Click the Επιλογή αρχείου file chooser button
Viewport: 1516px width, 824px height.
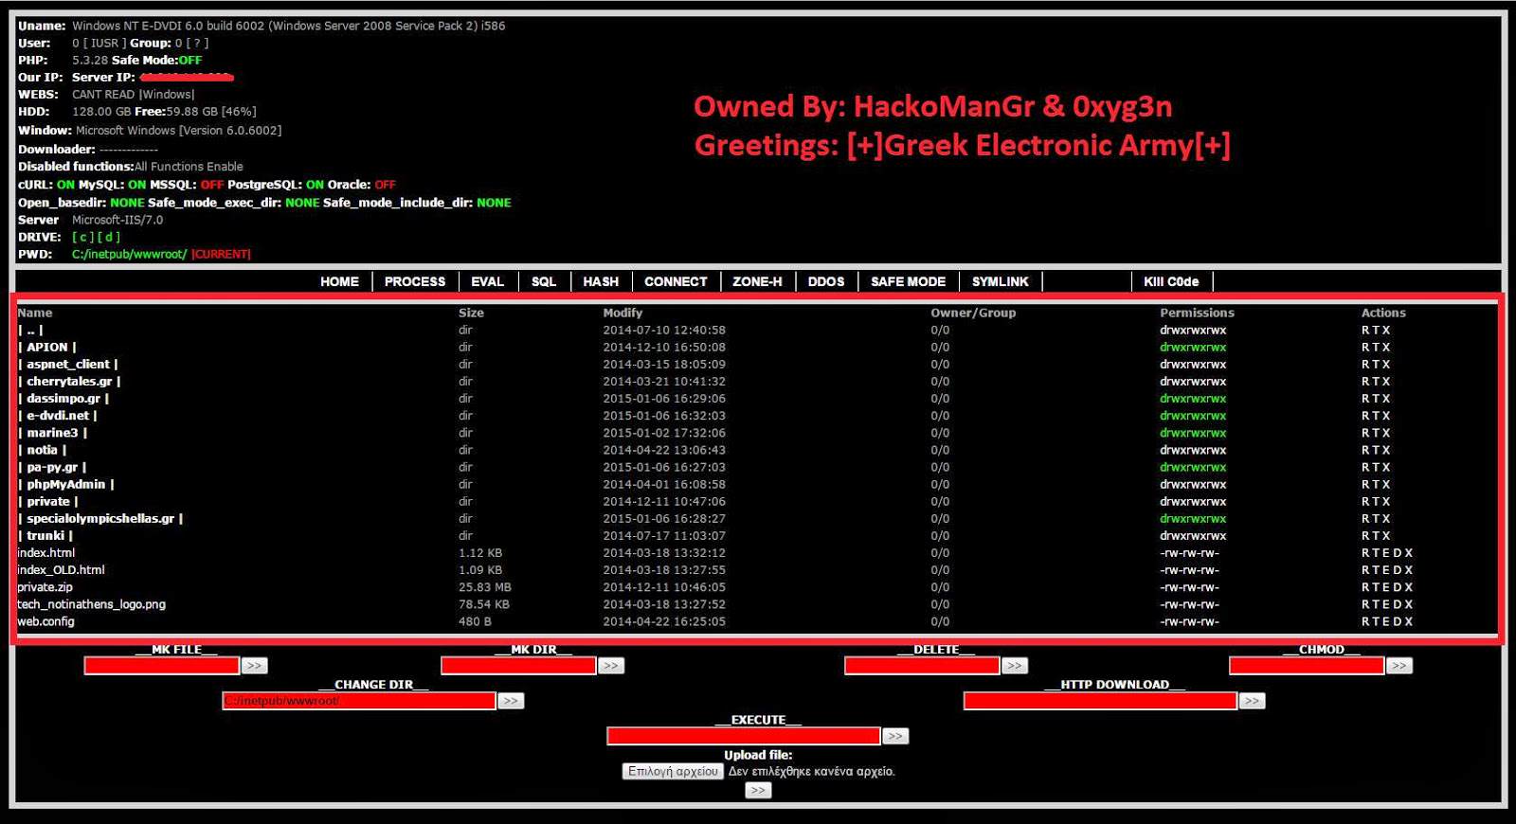click(673, 771)
